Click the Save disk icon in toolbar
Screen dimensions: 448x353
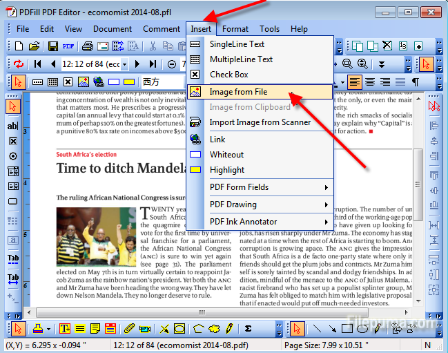point(52,46)
